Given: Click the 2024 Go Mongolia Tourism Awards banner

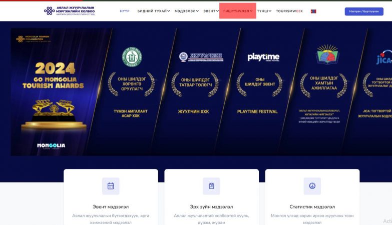Looking at the screenshot, I should 55,92.
